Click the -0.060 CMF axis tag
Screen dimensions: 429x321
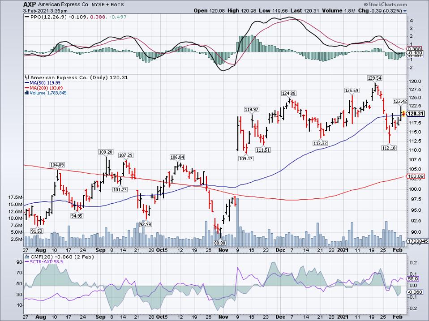(x=415, y=292)
